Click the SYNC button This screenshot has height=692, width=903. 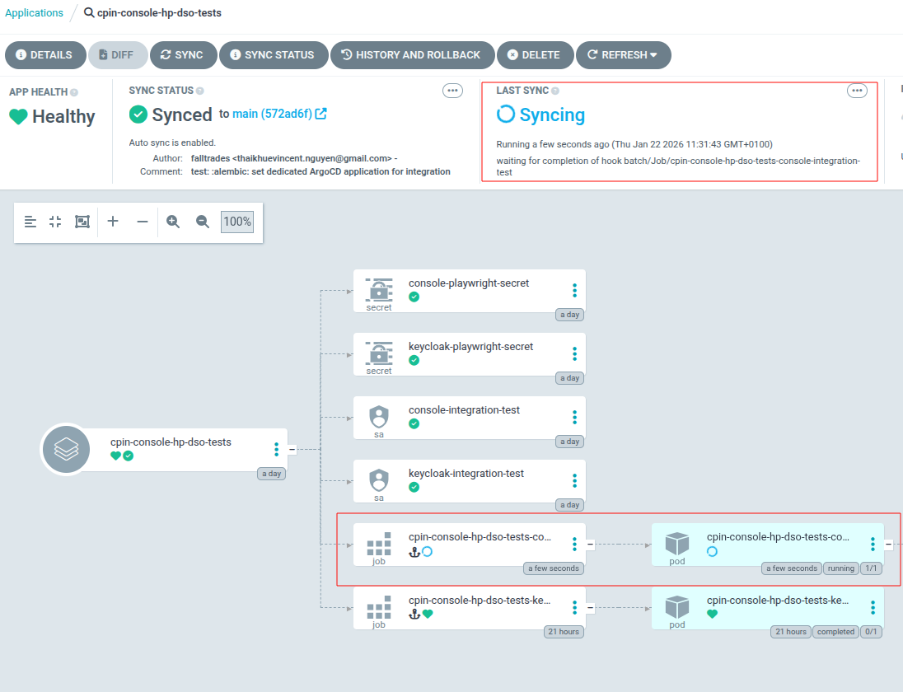coord(183,55)
